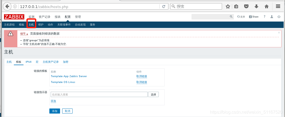The width and height of the screenshot is (285, 117).
Task: Go to 模板 submenu in blue bar
Action: (x=21, y=25)
